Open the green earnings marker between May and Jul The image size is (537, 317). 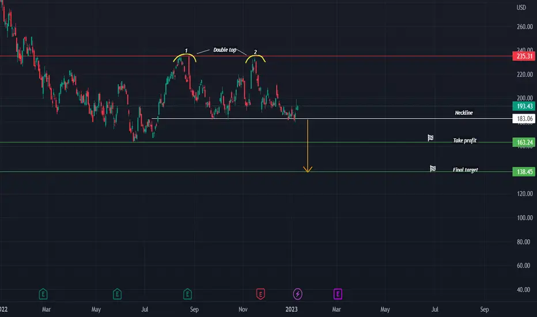coord(117,294)
